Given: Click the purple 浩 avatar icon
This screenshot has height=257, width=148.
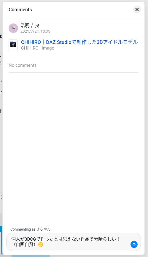Looking at the screenshot, I should tap(13, 28).
